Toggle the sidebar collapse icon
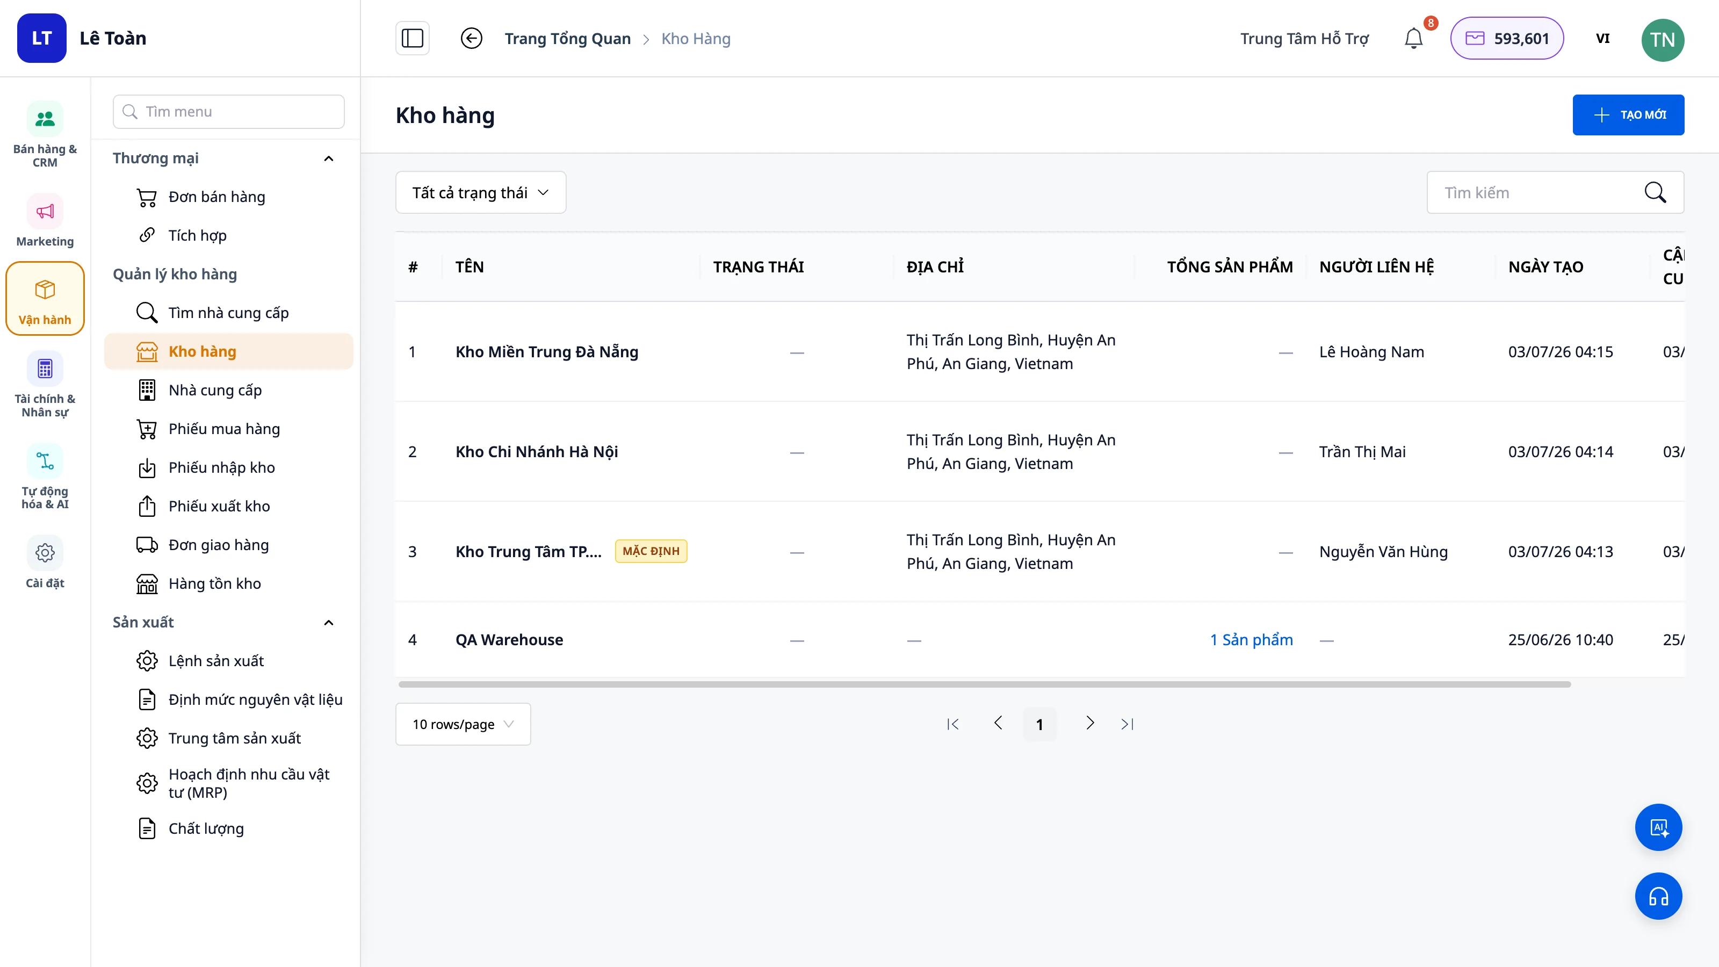This screenshot has width=1719, height=967. (413, 38)
